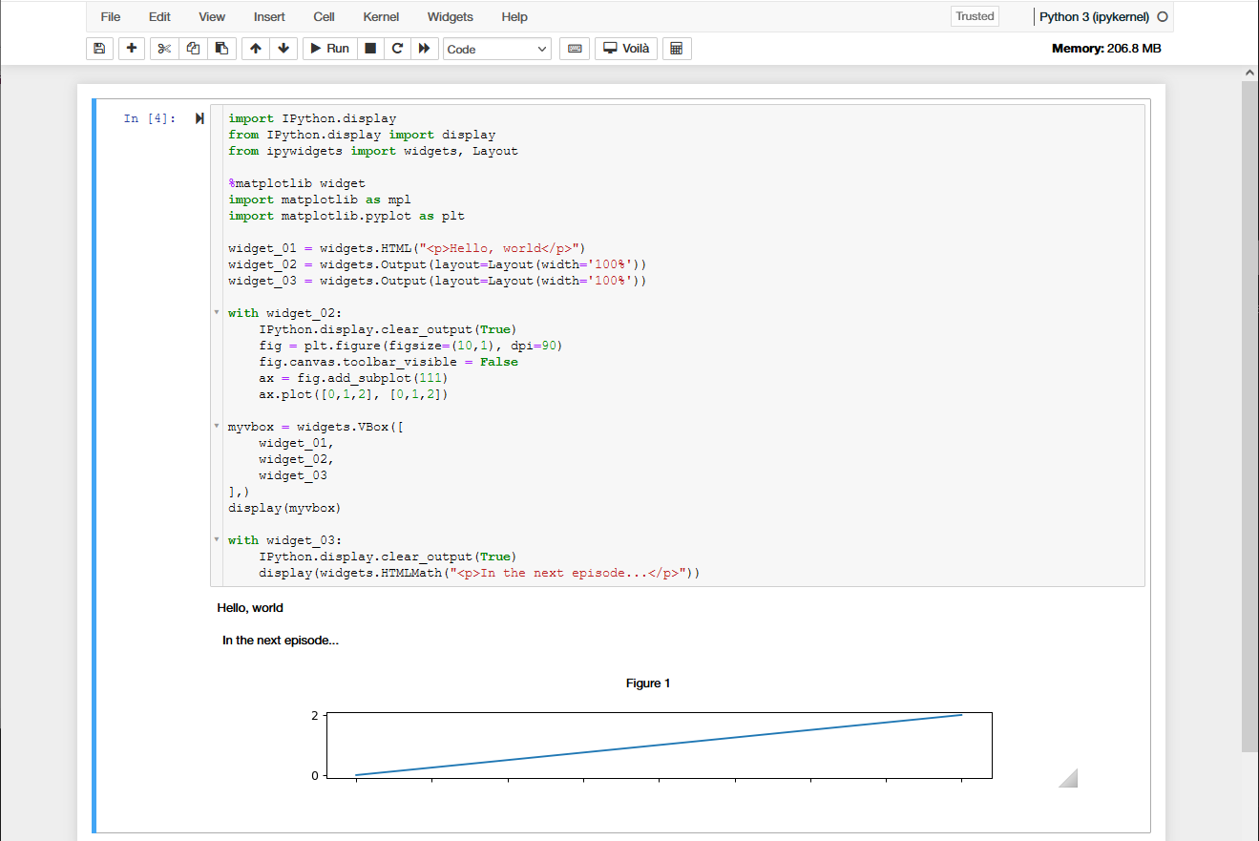Collapse the 'with widget_02:' code block
Screen dimensions: 1259x841
[217, 312]
